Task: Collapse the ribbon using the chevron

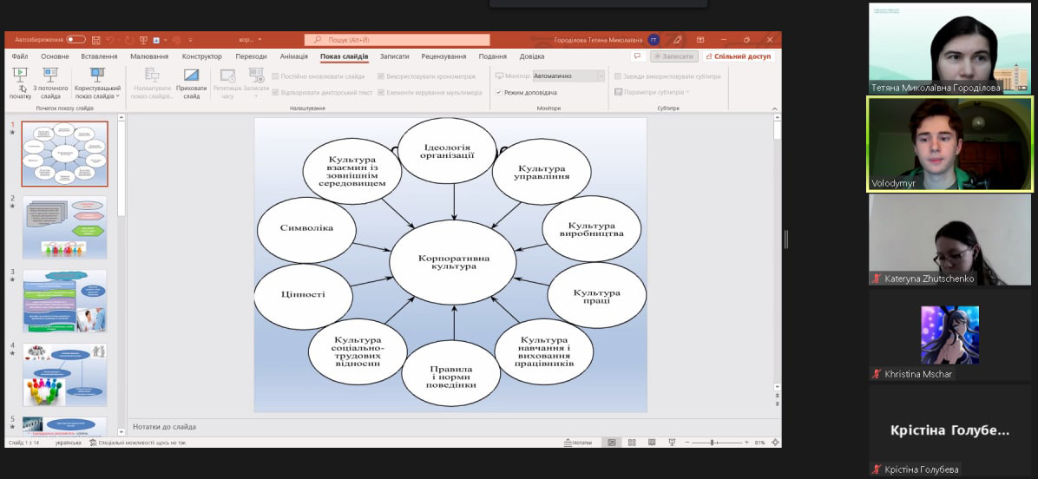Action: [774, 108]
